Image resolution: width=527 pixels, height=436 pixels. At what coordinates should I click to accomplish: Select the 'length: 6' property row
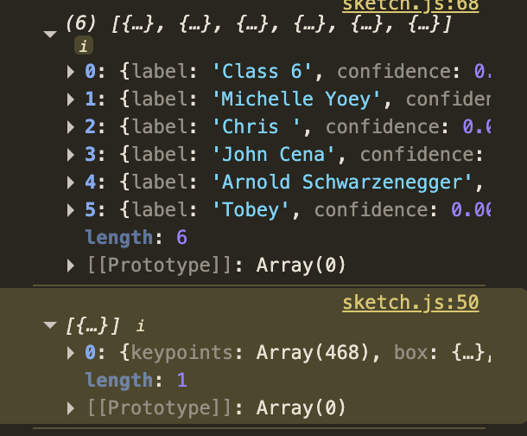tap(136, 238)
